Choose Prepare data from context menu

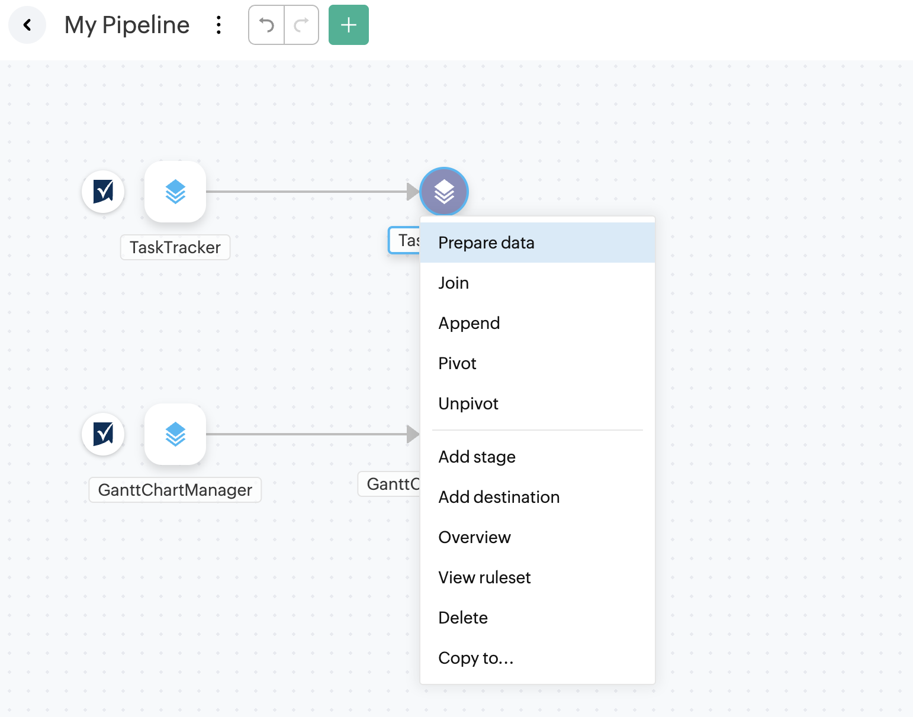(x=486, y=243)
